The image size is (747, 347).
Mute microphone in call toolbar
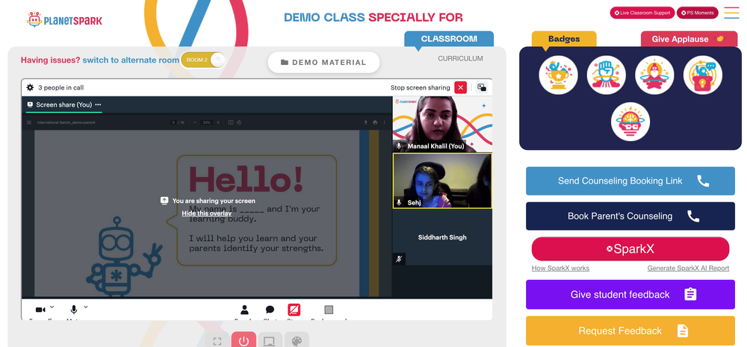[74, 310]
